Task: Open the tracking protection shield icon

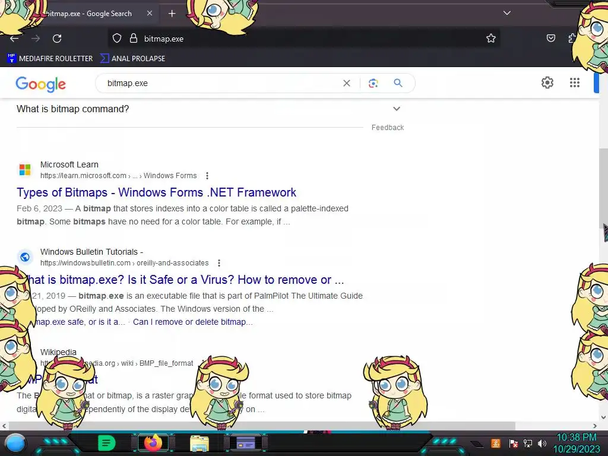Action: [x=117, y=38]
